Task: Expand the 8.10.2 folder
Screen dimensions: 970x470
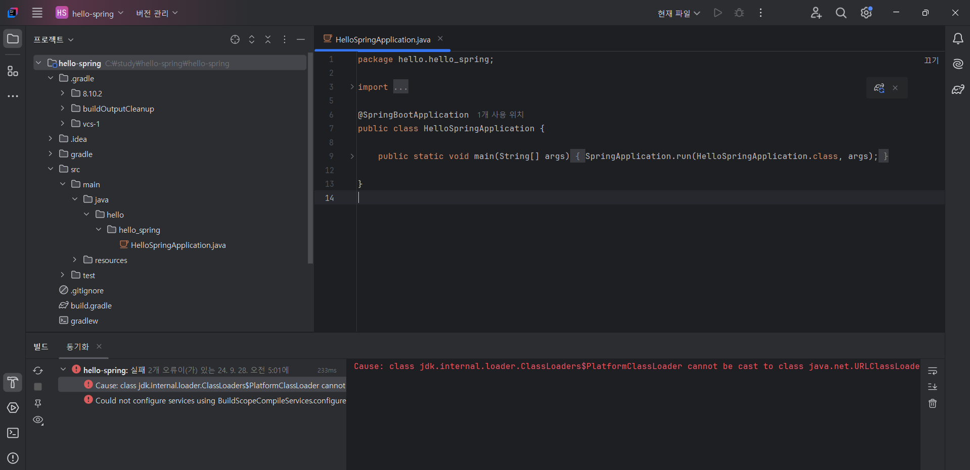Action: [63, 93]
